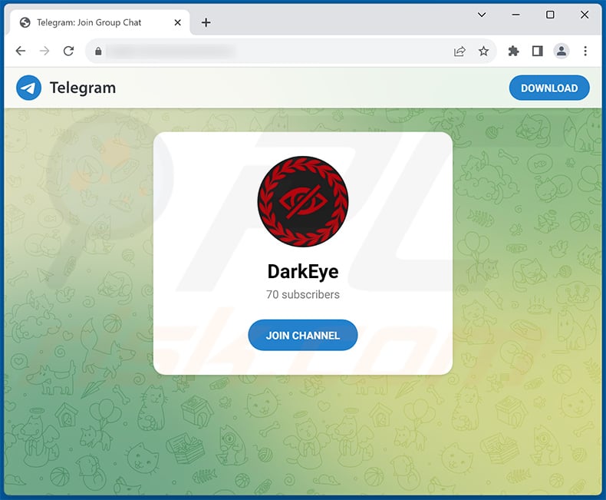Reload the page

pos(68,51)
